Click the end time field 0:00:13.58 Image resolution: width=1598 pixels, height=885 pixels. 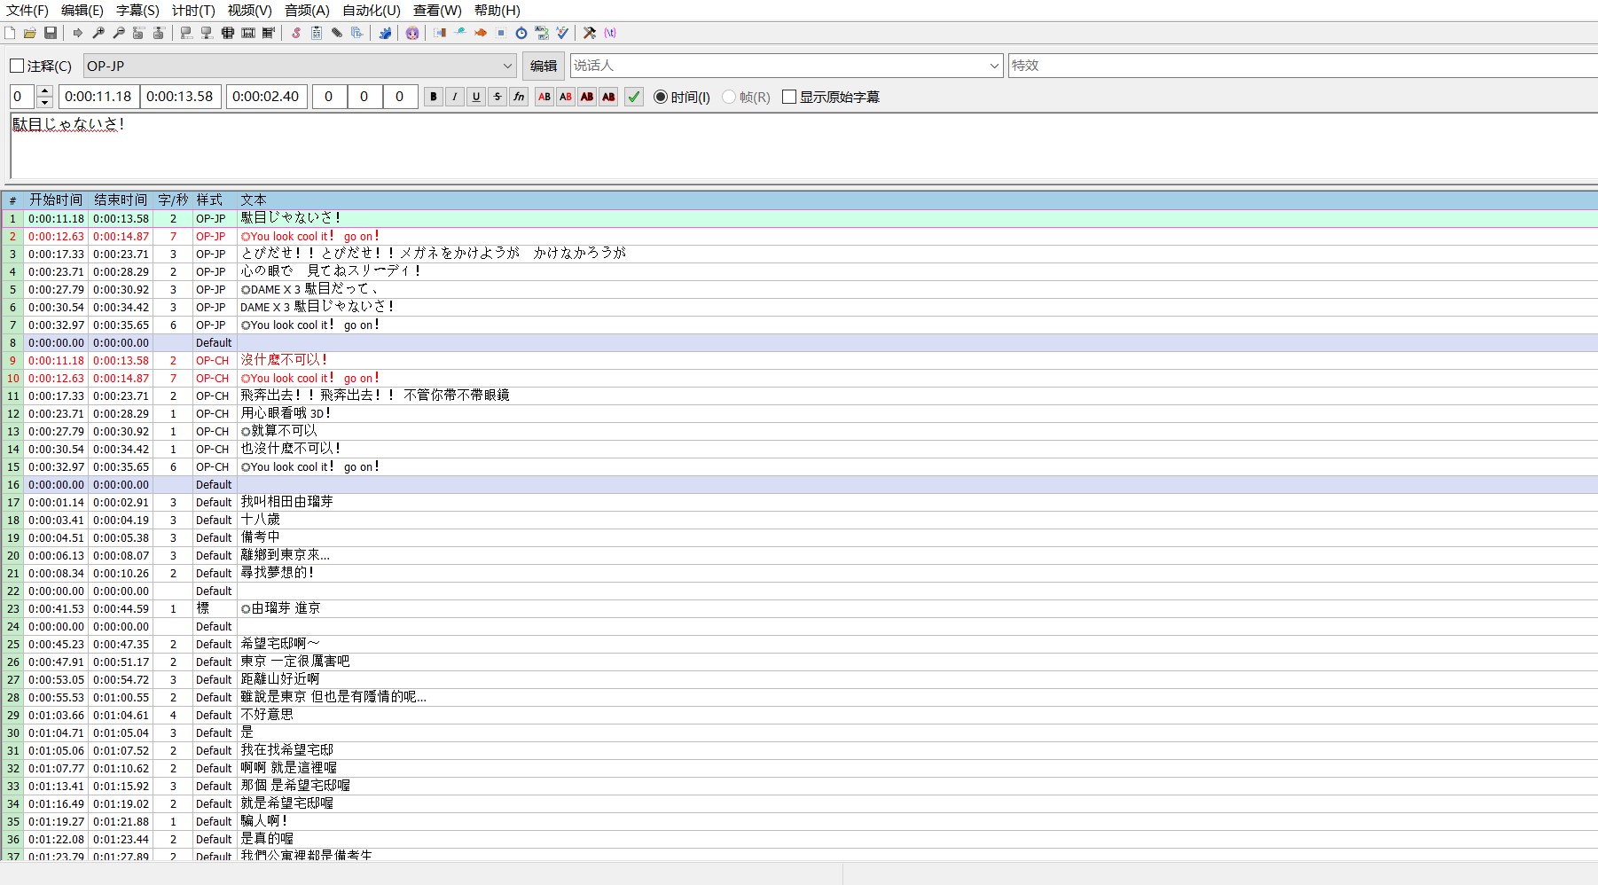180,97
